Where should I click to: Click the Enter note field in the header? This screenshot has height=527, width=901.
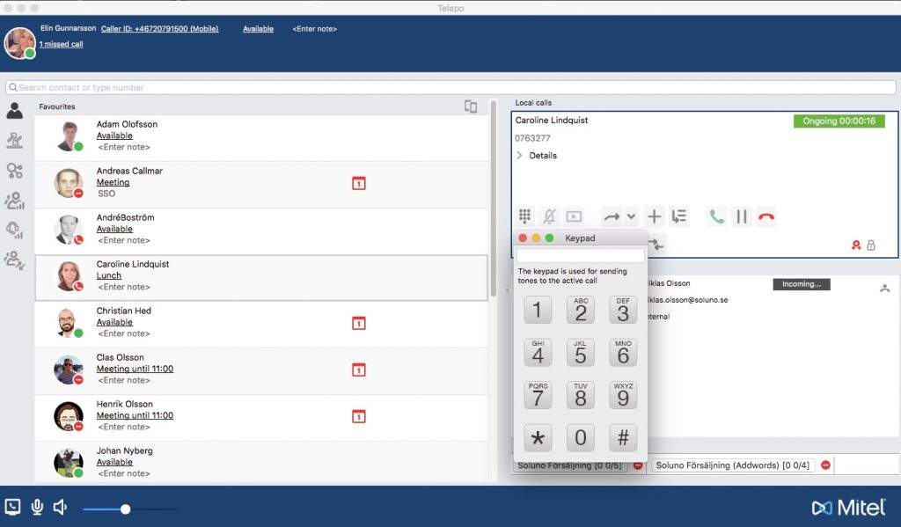tap(315, 29)
